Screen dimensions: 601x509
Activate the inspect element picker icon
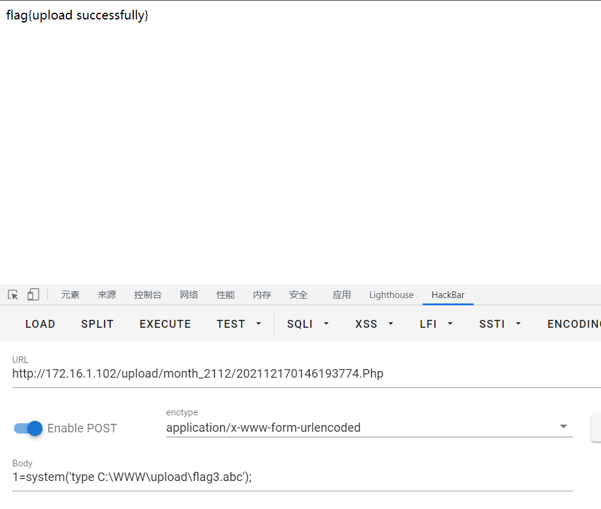pos(13,295)
